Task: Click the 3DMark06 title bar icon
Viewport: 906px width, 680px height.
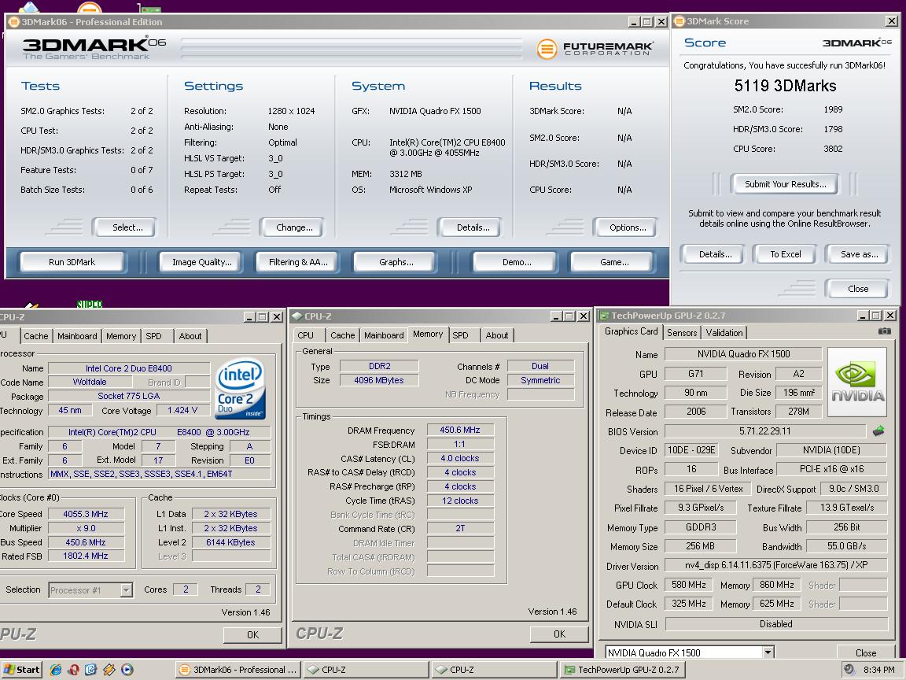Action: [x=14, y=22]
